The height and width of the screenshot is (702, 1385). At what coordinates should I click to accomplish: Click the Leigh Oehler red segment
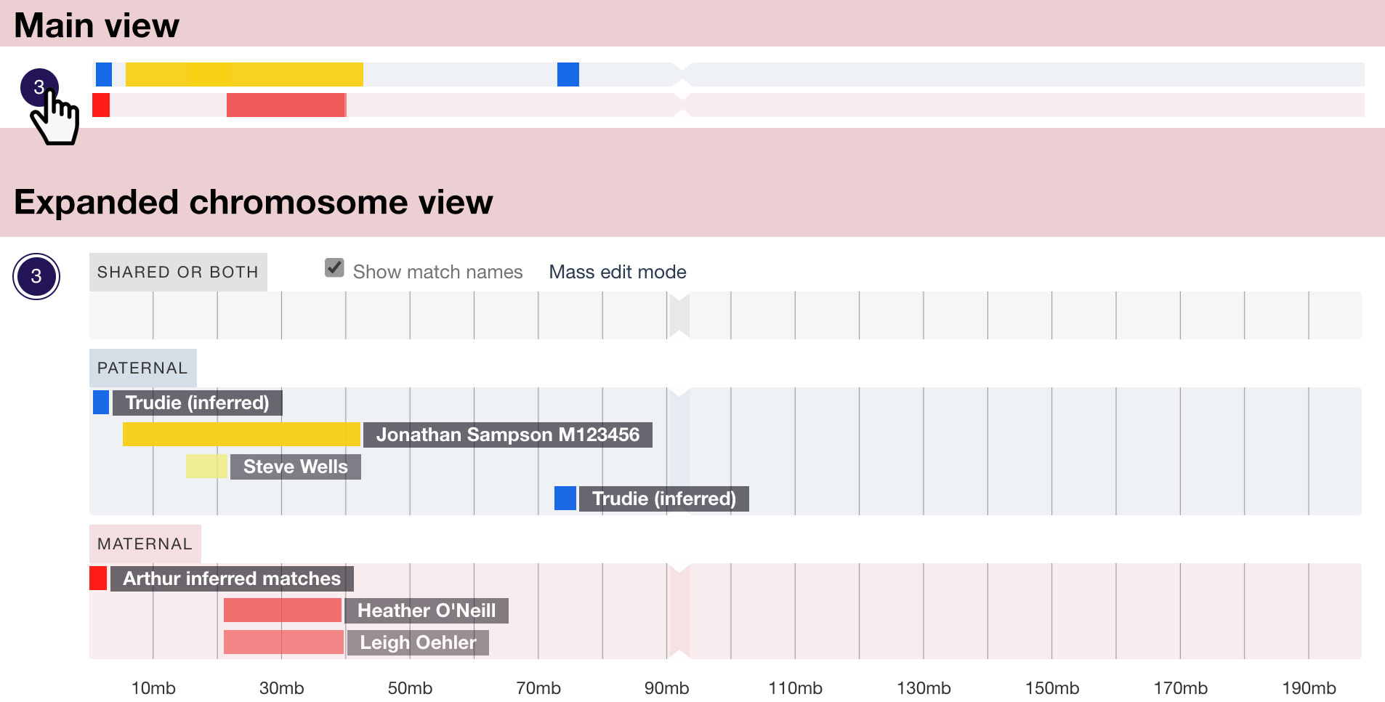pos(282,642)
